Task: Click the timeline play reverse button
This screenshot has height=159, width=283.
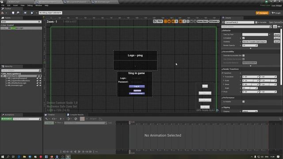Action: click(x=75, y=152)
